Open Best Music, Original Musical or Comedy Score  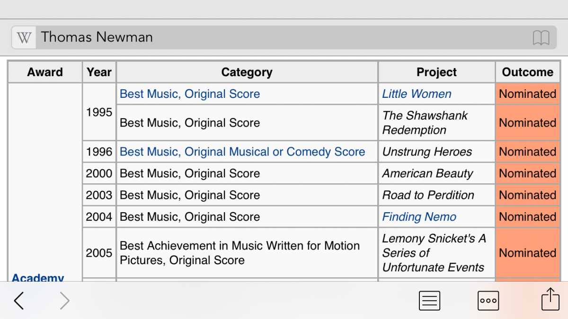click(242, 152)
